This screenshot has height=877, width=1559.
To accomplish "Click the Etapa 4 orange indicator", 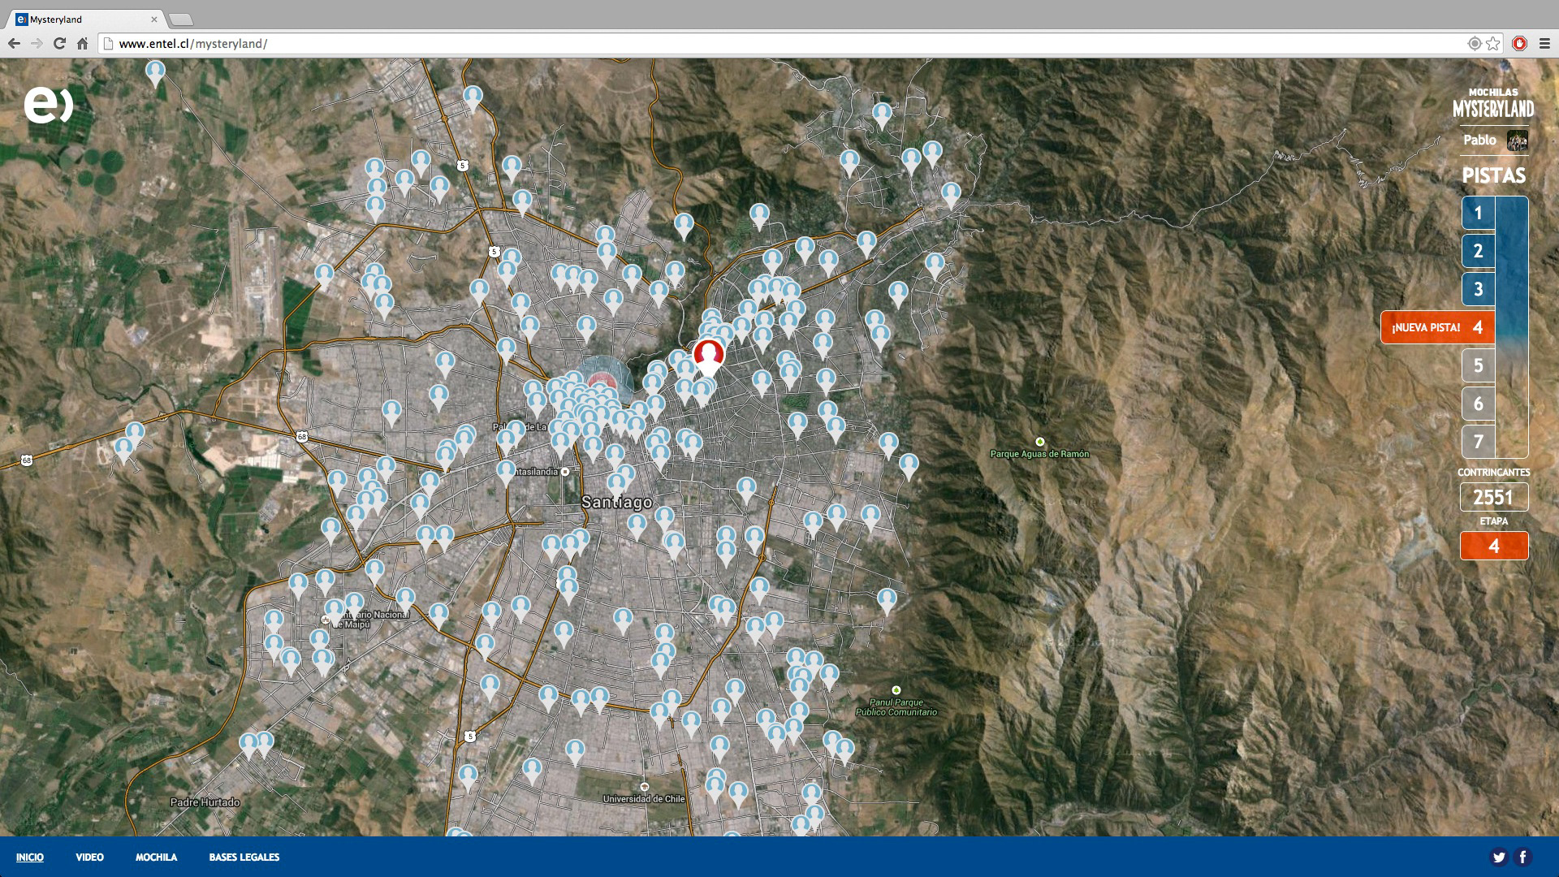I will (x=1493, y=546).
